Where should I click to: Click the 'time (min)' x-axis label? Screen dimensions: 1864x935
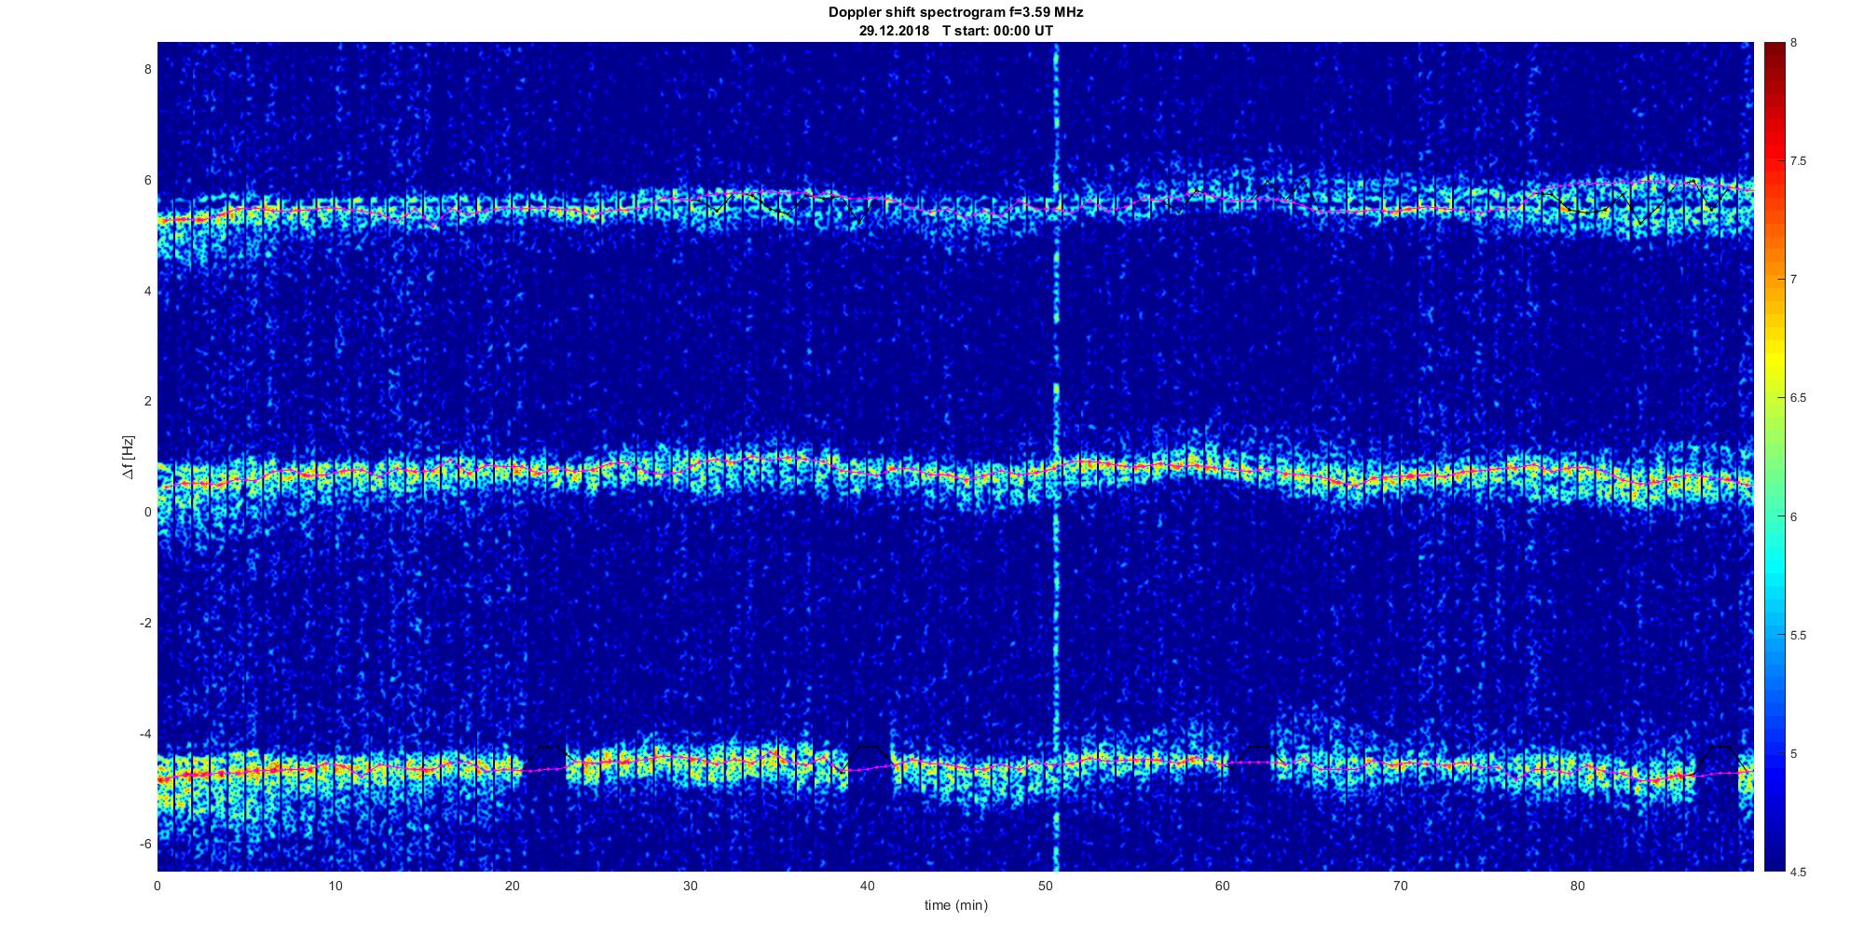pos(956,905)
